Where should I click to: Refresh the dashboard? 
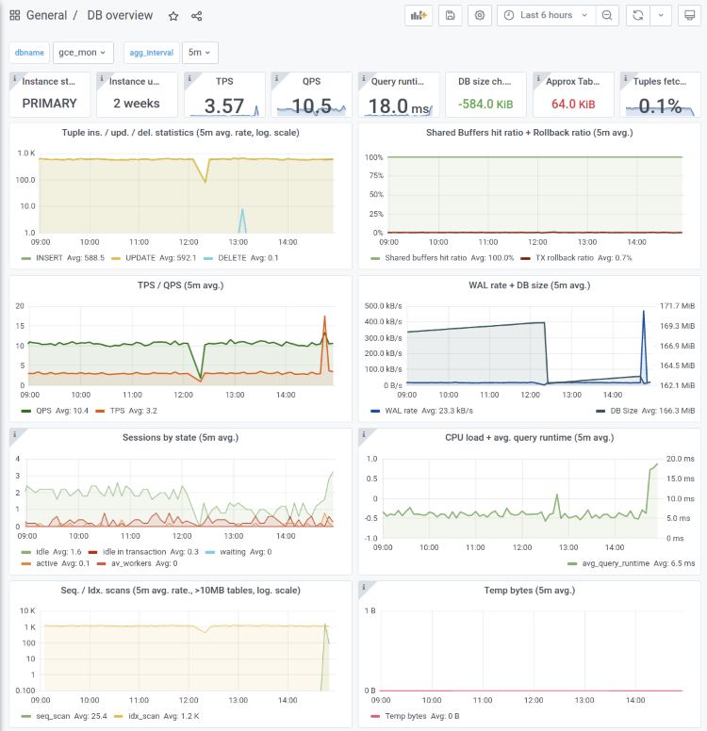pos(638,16)
